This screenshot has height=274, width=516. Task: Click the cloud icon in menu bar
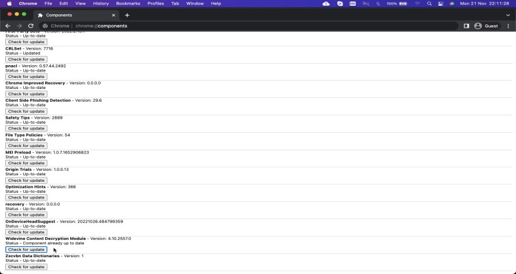click(x=326, y=4)
